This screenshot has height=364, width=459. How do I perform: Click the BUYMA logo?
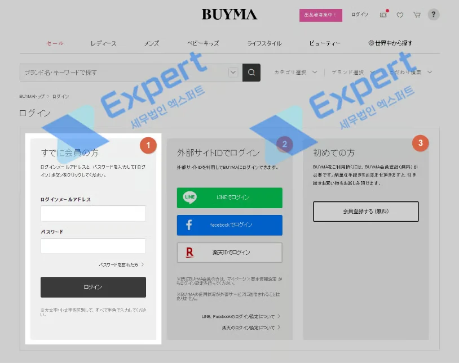tap(229, 14)
